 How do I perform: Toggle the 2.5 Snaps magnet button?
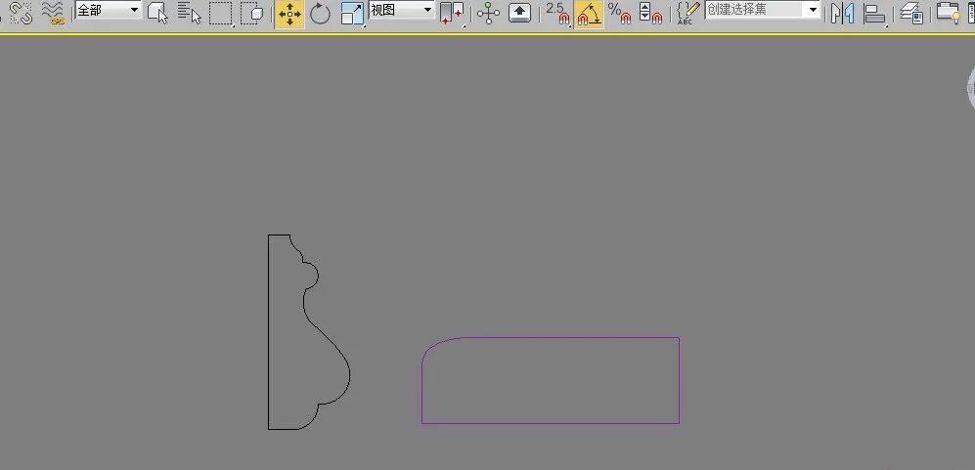[557, 13]
